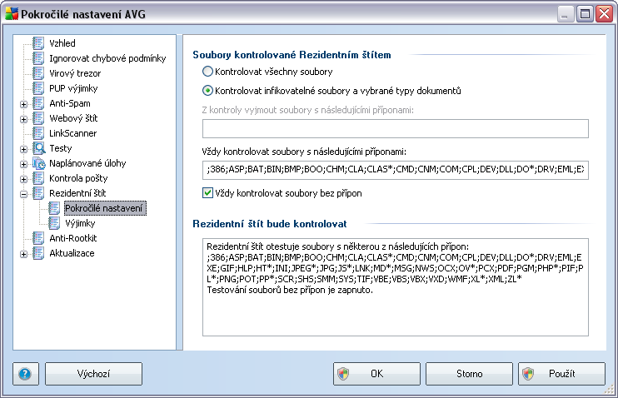Select the Webový štít tree label
Screen dimensions: 618x398
(73, 118)
